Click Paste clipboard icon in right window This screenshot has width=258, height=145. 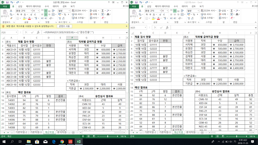tap(134, 13)
